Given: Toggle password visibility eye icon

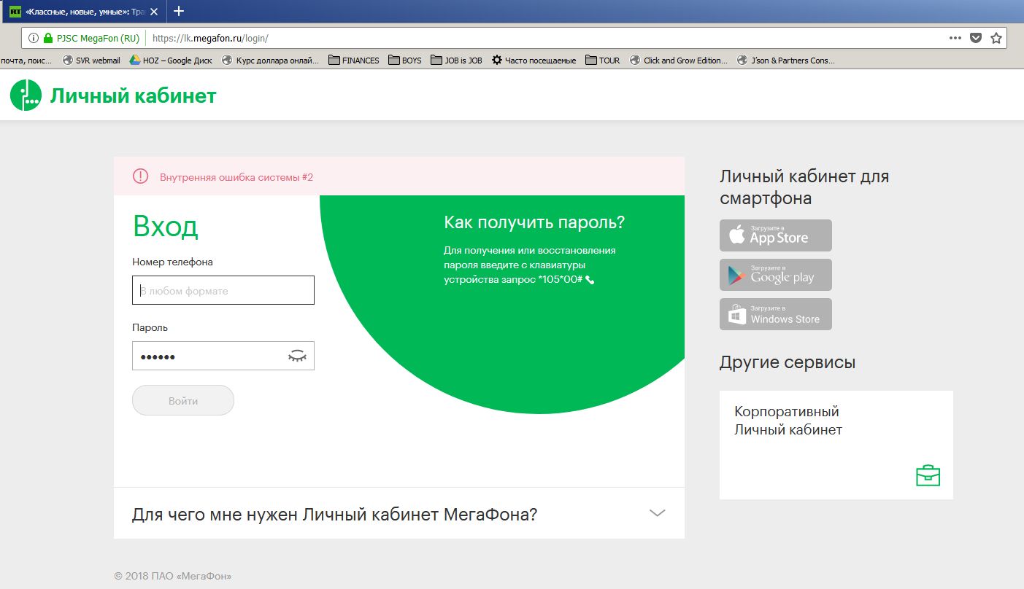Looking at the screenshot, I should point(296,356).
